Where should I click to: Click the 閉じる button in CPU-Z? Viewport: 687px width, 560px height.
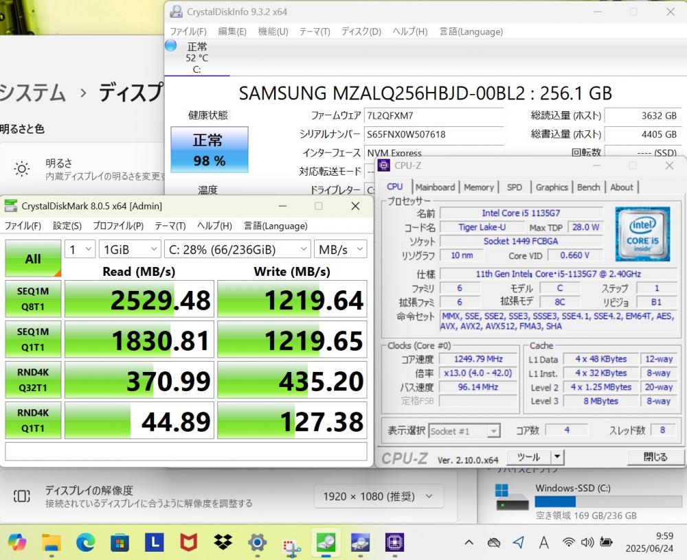click(655, 456)
